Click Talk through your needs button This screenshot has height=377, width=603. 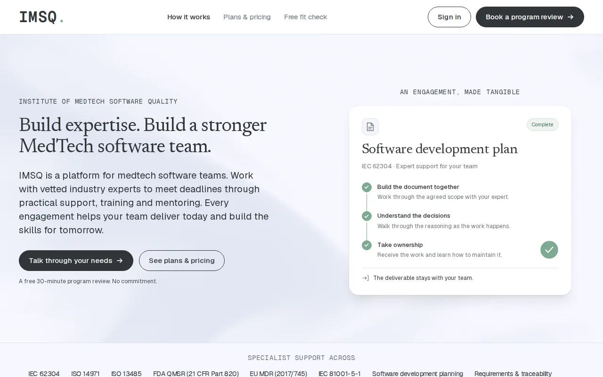[x=76, y=261]
